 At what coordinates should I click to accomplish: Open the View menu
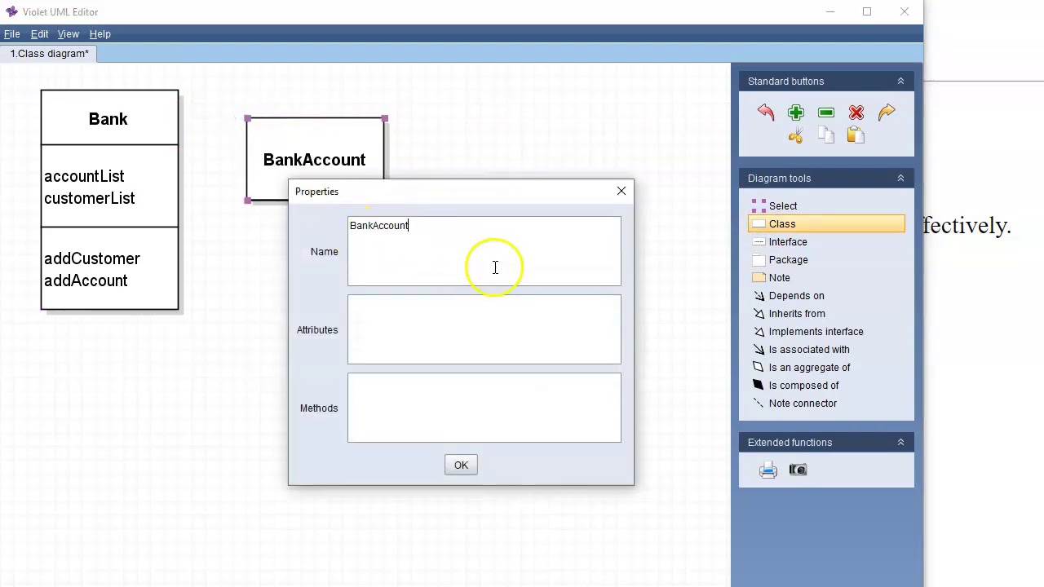coord(68,34)
